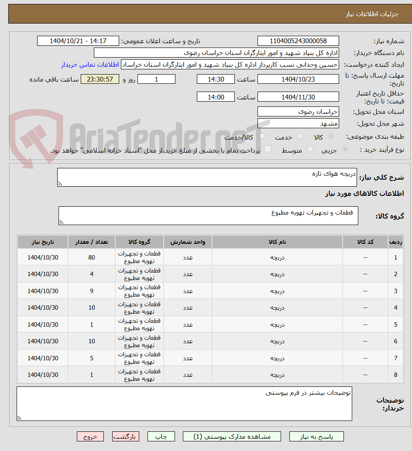The width and height of the screenshot is (412, 451).
Task: Click the price validity date 1404/11/30 field
Action: click(x=298, y=97)
